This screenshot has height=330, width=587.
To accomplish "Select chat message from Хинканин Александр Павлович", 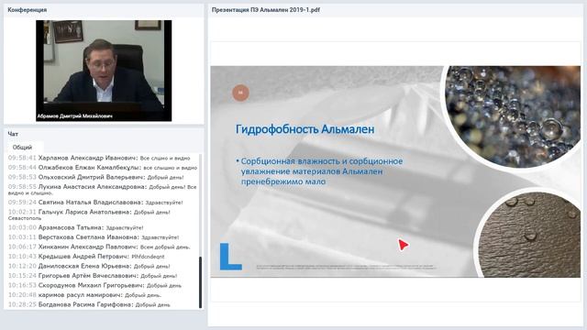I will pyautogui.click(x=99, y=247).
